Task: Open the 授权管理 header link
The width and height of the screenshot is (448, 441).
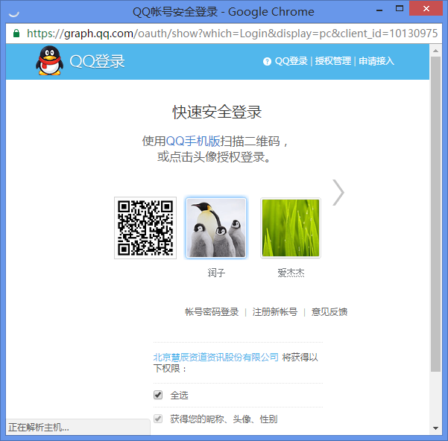Action: (333, 61)
